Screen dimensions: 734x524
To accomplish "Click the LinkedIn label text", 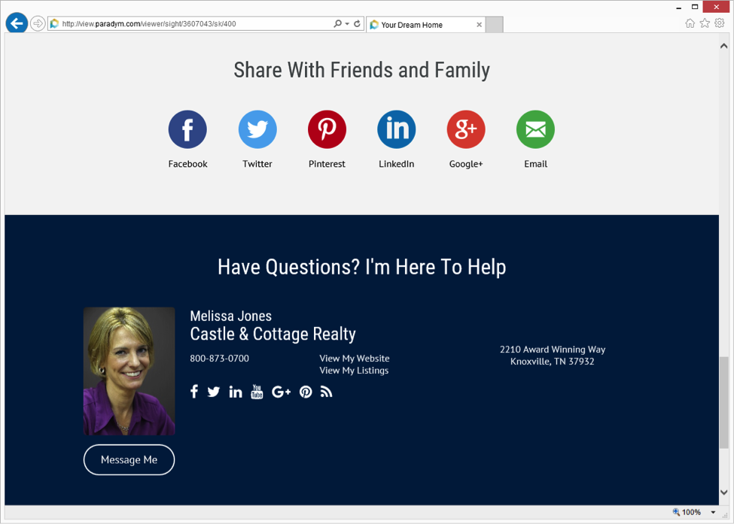I will 397,164.
